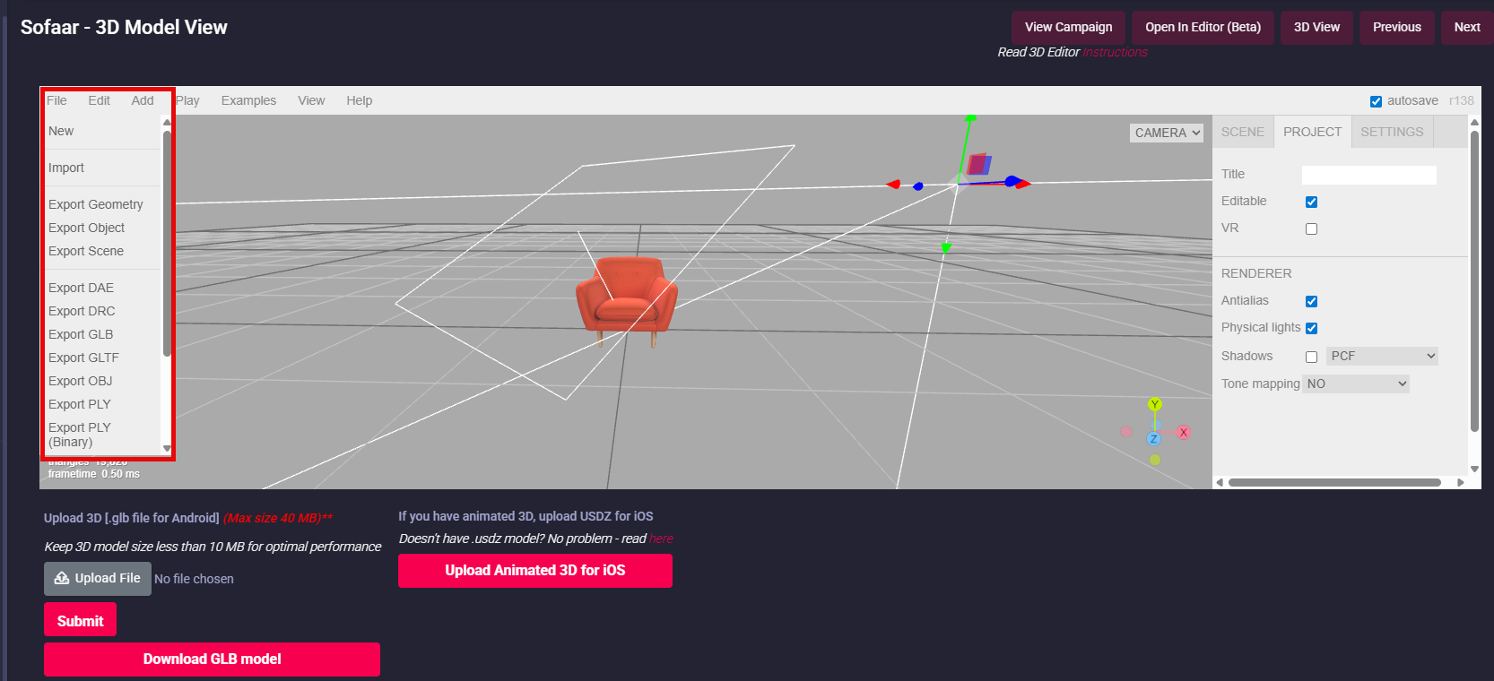This screenshot has width=1494, height=681.
Task: Expand the PCF shadow type dropdown
Action: coord(1382,356)
